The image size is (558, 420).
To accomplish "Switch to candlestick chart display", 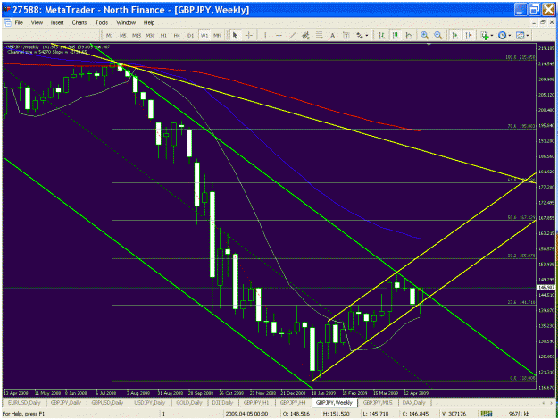I will 396,35.
